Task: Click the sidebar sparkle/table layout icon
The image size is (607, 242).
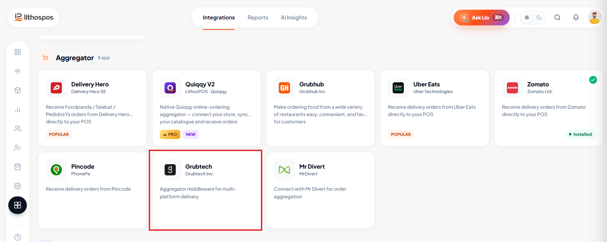Action: 18,71
